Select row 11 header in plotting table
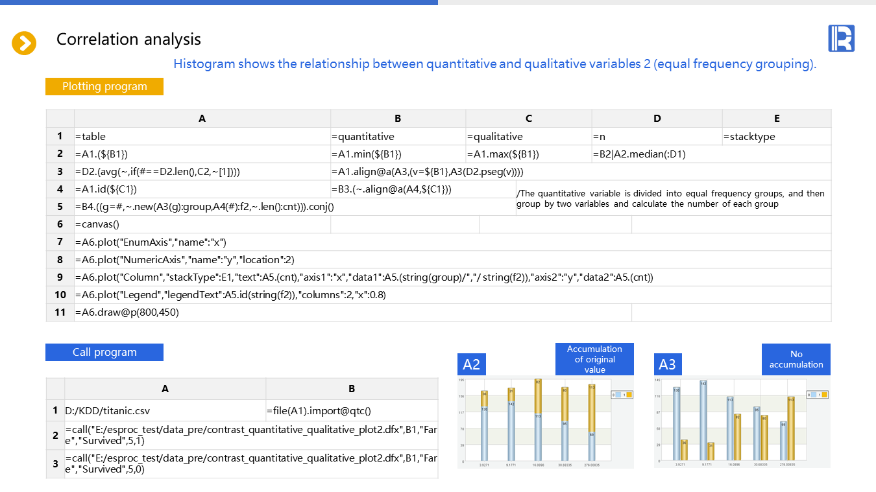The height and width of the screenshot is (492, 876). (60, 312)
